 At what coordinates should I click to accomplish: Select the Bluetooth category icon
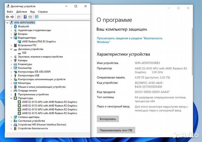pyautogui.click(x=15, y=27)
